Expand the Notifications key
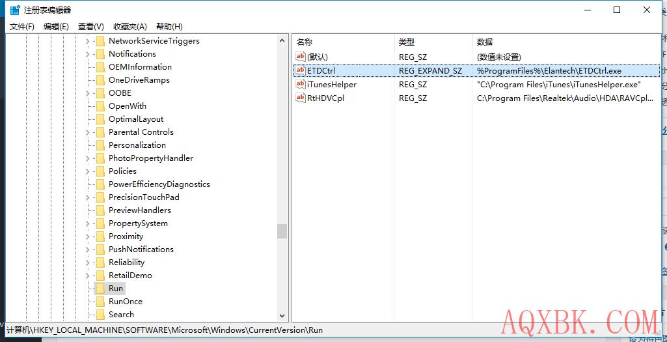This screenshot has height=342, width=667. pyautogui.click(x=88, y=54)
